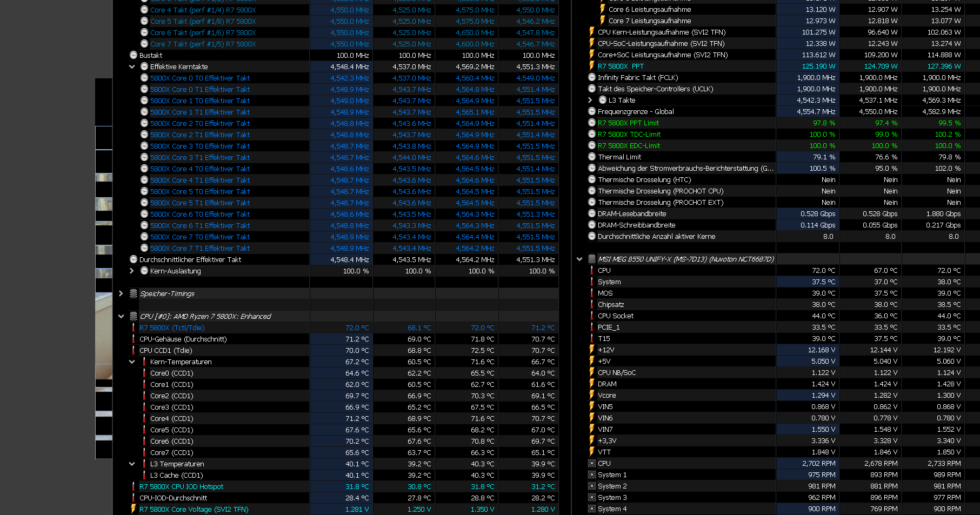Screen dimensions: 980x515
Task: Collapse the CPU [#0] AMD Ryzen 7 5800X Enhanced section
Action: tap(121, 317)
